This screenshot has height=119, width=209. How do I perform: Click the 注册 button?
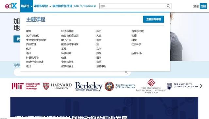(x=203, y=6)
